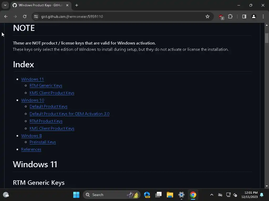The width and height of the screenshot is (269, 201).
Task: Click the taskbar Search box
Action: (x=111, y=195)
